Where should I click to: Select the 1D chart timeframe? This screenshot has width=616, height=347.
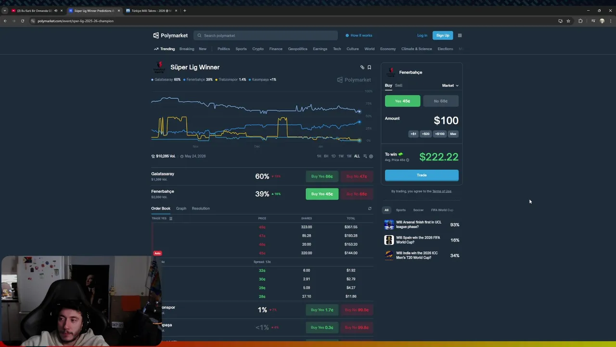(x=333, y=156)
